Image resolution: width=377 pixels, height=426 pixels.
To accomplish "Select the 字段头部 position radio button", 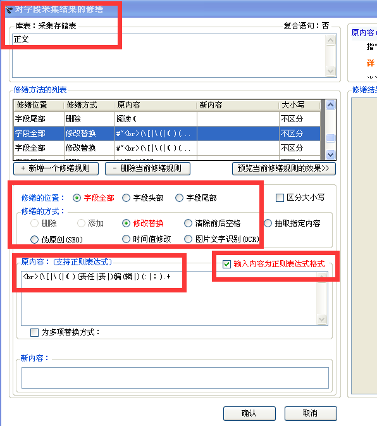I will click(127, 198).
